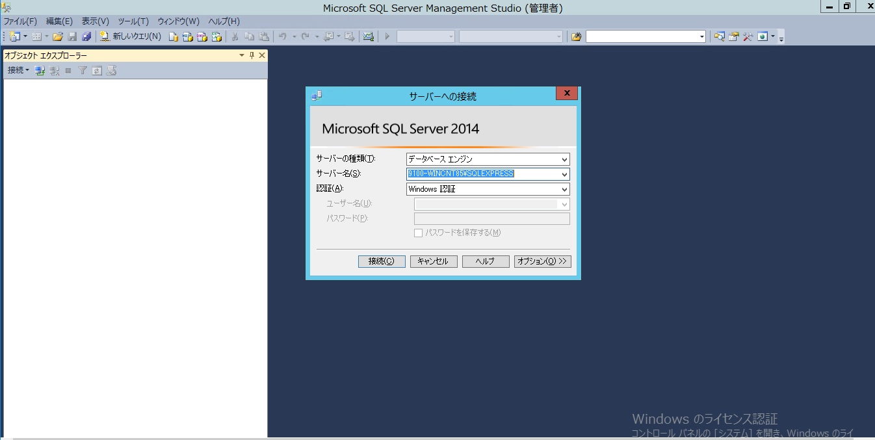This screenshot has width=875, height=440.
Task: Click the オプション(O) >> button
Action: pos(542,261)
